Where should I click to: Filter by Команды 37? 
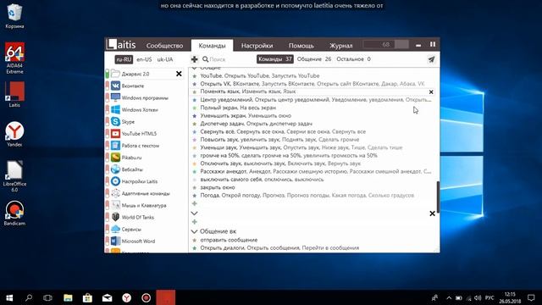(x=274, y=59)
